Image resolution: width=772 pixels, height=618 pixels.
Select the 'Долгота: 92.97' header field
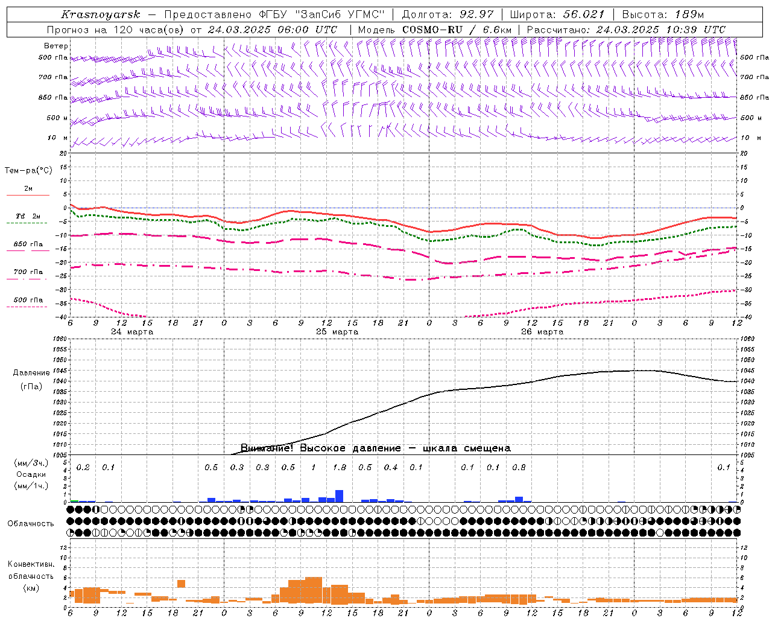(448, 14)
